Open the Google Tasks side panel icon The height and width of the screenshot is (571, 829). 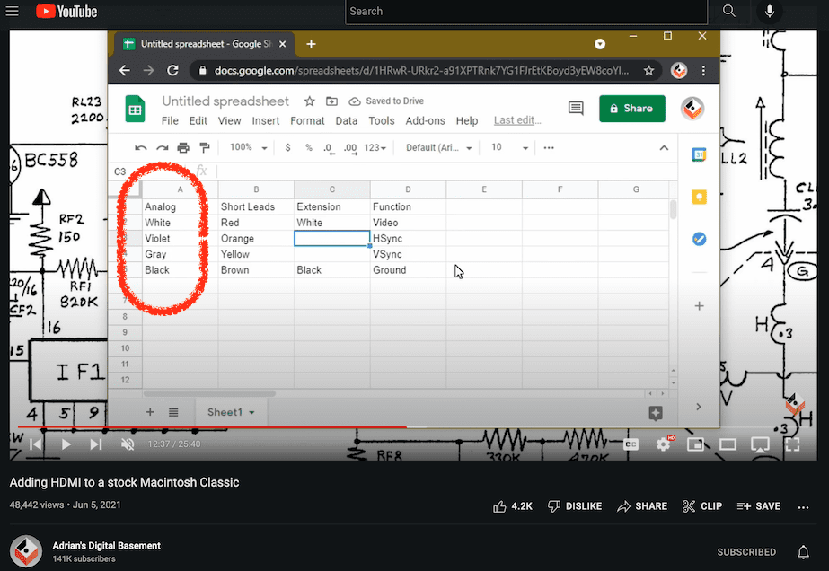tap(699, 239)
